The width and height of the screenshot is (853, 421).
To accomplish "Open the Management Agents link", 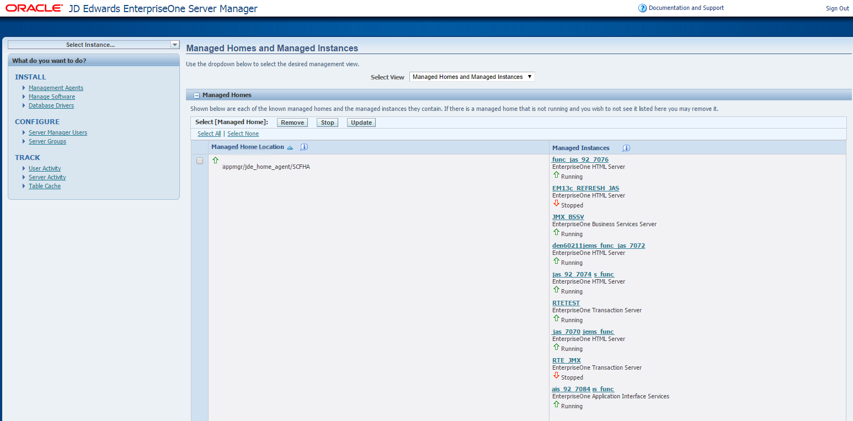I will (x=56, y=88).
